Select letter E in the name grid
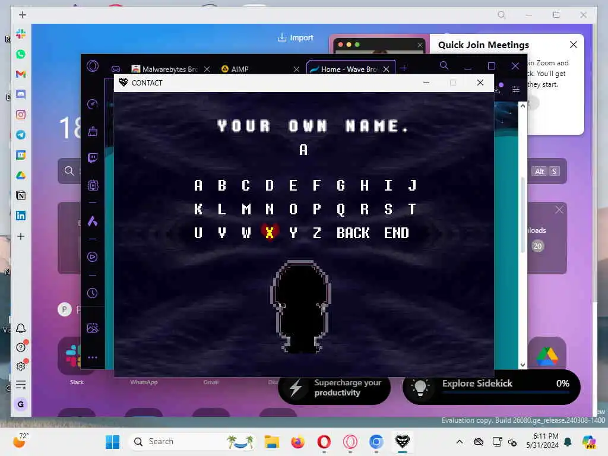Viewport: 608px width, 456px height. click(293, 185)
